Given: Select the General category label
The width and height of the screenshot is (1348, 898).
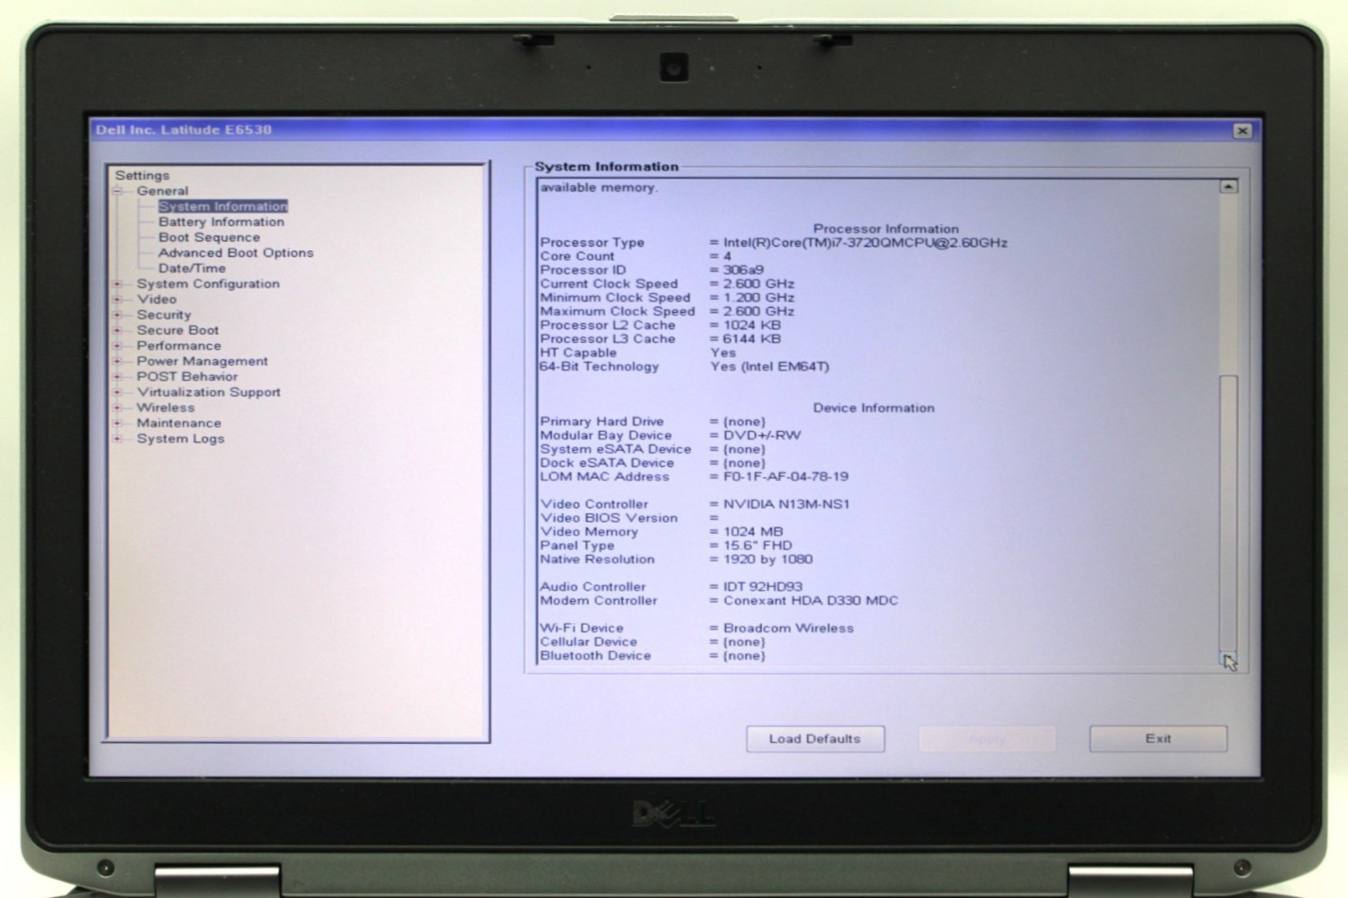Looking at the screenshot, I should (x=162, y=191).
